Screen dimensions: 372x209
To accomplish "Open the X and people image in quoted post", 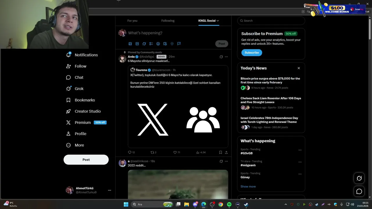I will [178, 119].
